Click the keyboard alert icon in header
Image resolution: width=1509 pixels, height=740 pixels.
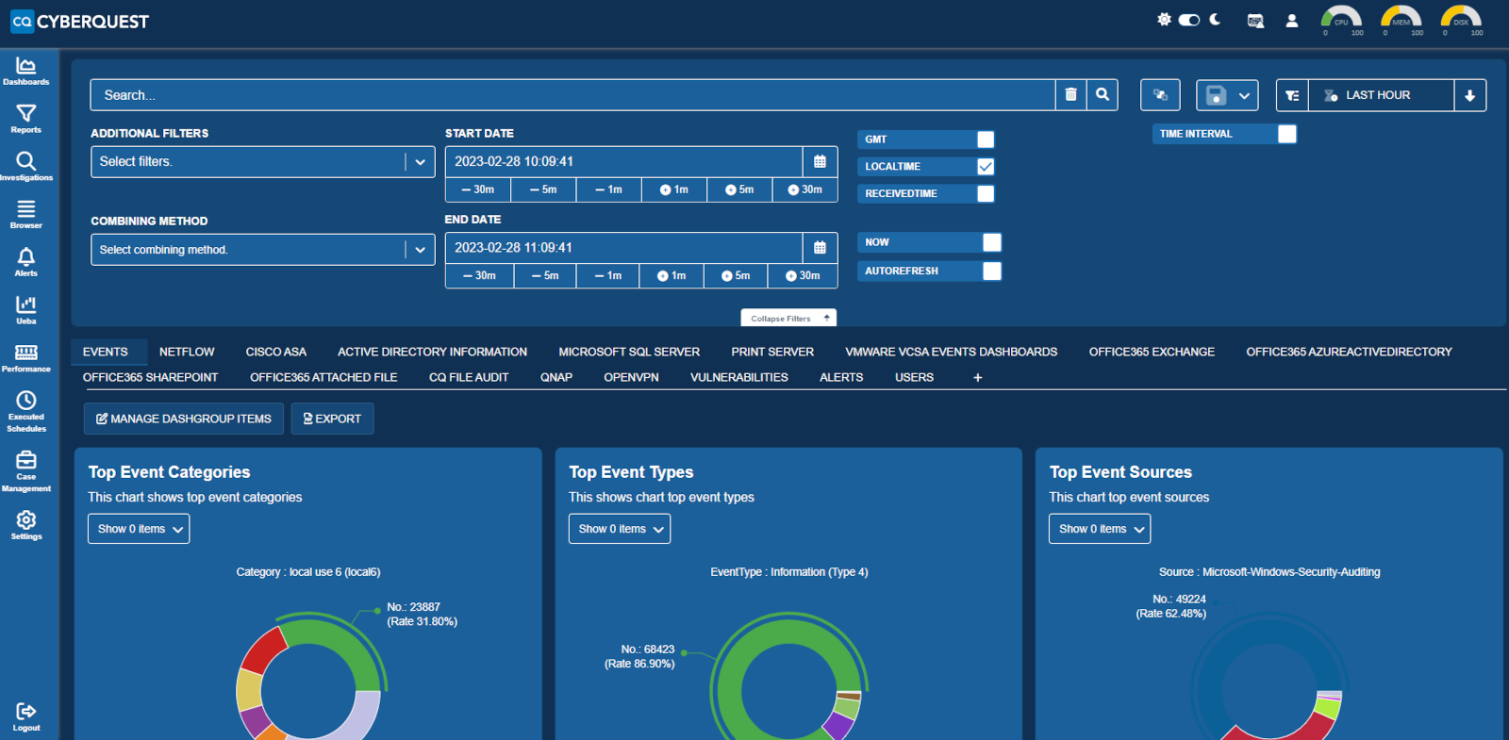tap(1255, 20)
